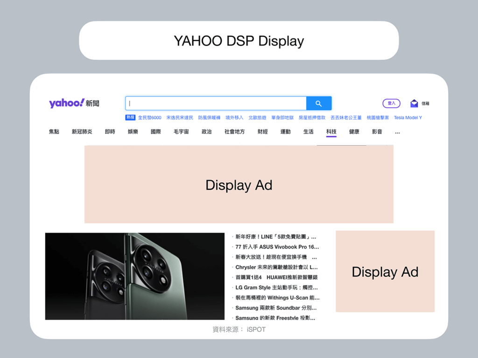Open the 全民發6000 trending link

150,117
